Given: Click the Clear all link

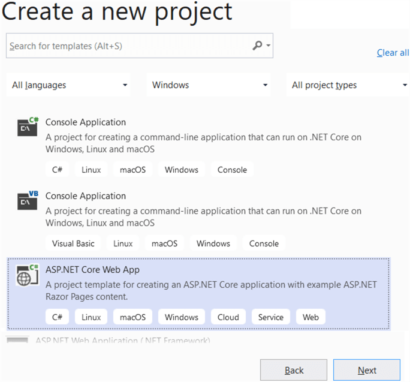Looking at the screenshot, I should click(393, 53).
